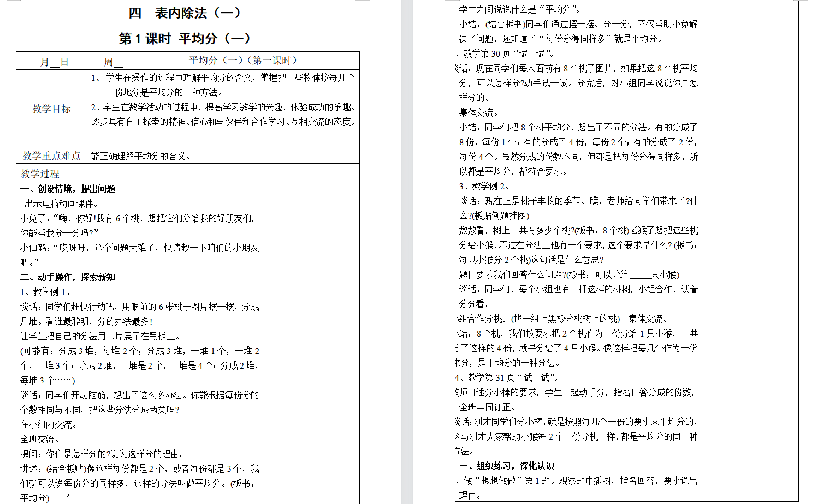
Task: Click the line "在小组内交流。"
Action: tap(49, 424)
